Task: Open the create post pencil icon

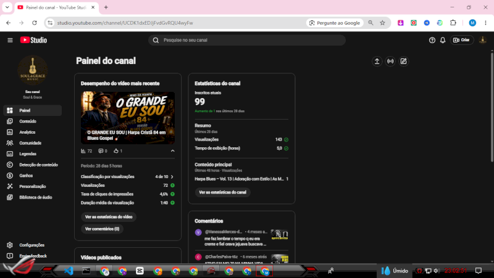Action: point(404,61)
